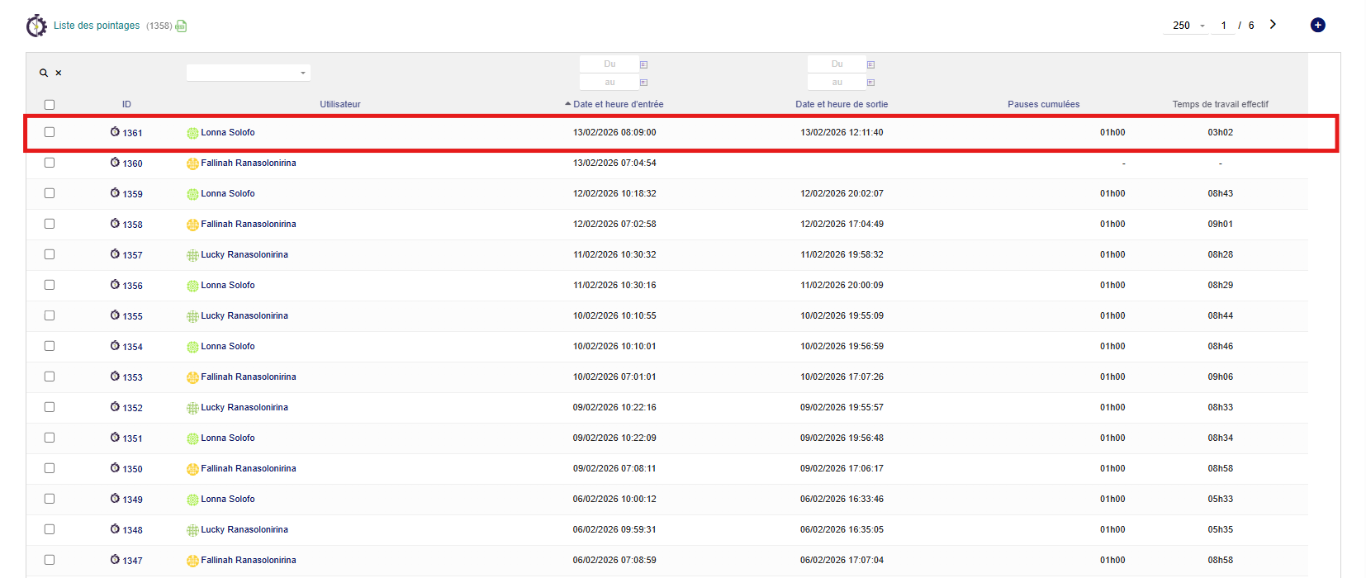Open the 'Liste des pointages' title link

point(97,26)
